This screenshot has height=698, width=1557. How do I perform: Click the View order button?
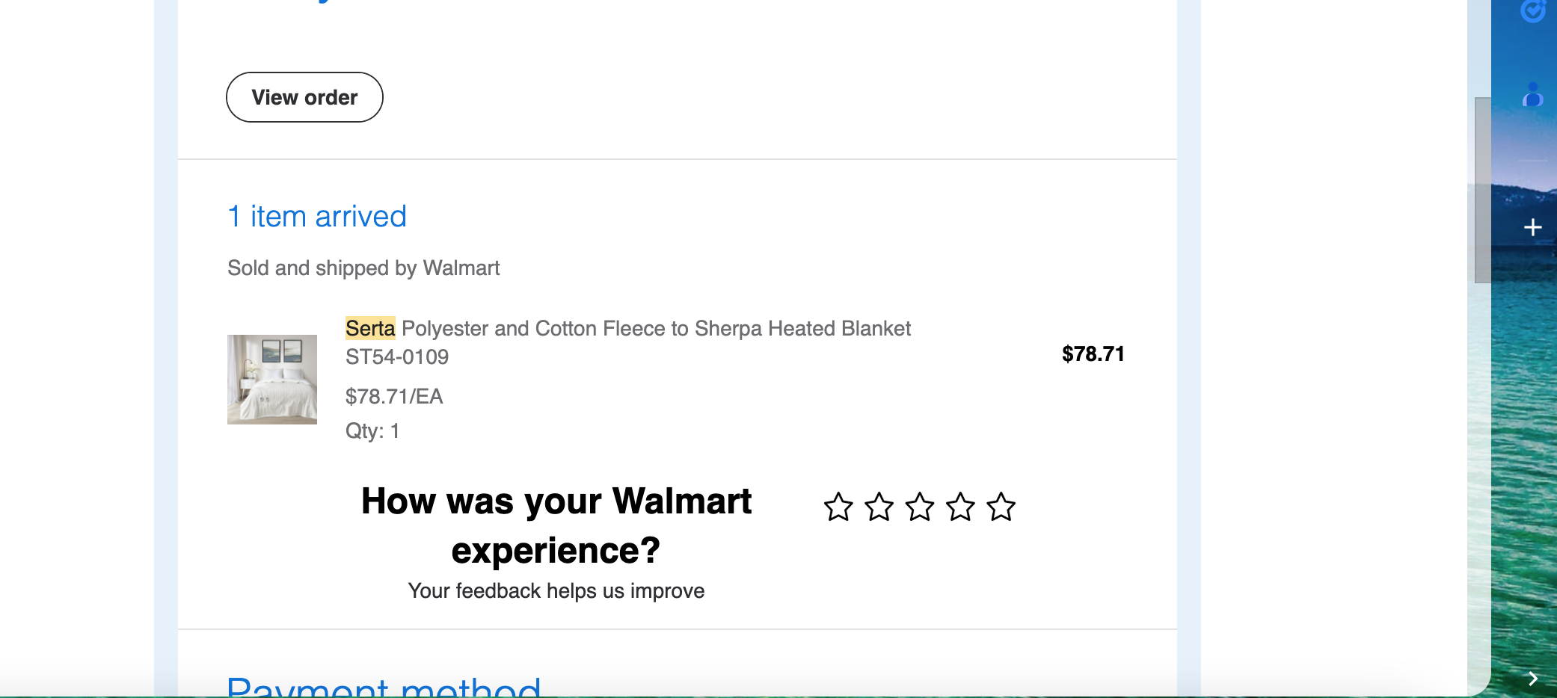click(304, 97)
